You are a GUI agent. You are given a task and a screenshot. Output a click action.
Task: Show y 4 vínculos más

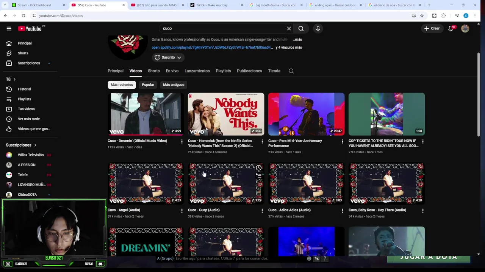pos(289,48)
